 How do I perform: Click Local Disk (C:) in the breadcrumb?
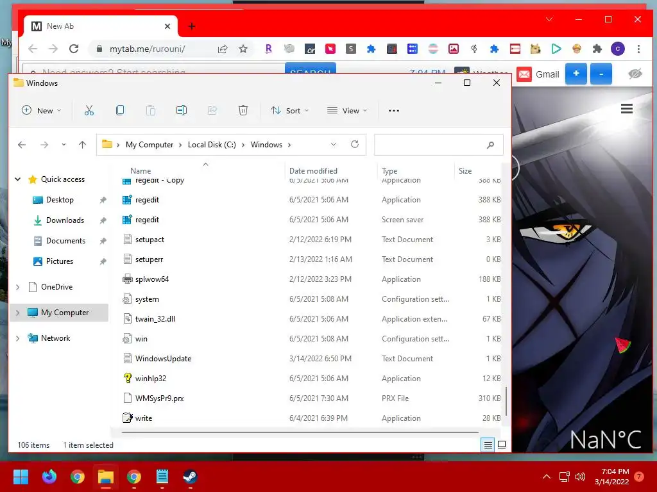pyautogui.click(x=212, y=145)
